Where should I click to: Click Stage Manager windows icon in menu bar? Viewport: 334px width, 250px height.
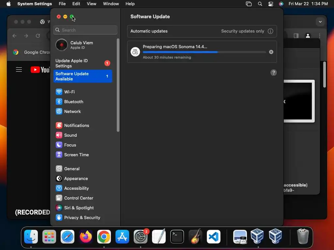tap(249, 4)
